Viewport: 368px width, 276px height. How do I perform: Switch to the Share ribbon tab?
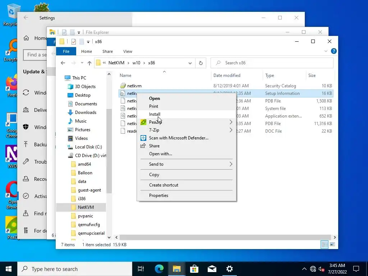tap(107, 51)
